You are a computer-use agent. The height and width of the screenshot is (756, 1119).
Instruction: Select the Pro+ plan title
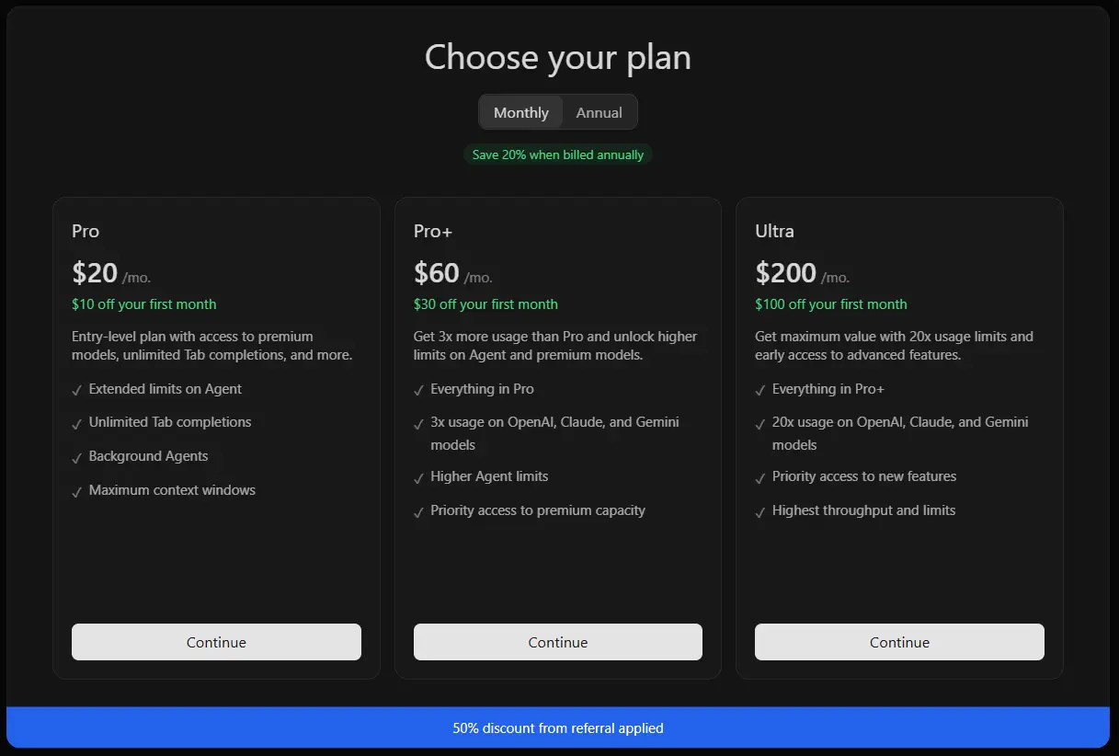[x=433, y=231]
